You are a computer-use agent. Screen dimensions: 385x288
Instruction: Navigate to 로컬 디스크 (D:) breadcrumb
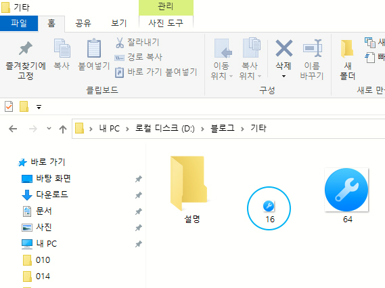click(164, 128)
